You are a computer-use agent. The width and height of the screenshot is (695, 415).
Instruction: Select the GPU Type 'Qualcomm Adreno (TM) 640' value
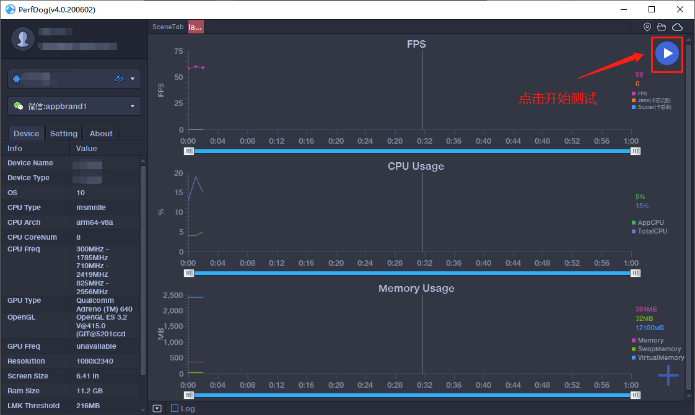pyautogui.click(x=104, y=305)
